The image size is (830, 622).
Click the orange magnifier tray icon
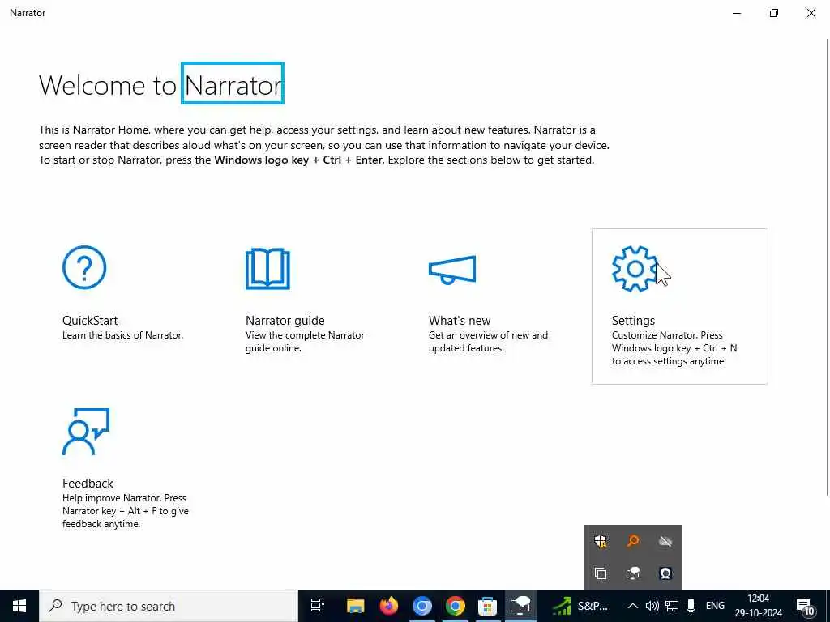pyautogui.click(x=633, y=541)
